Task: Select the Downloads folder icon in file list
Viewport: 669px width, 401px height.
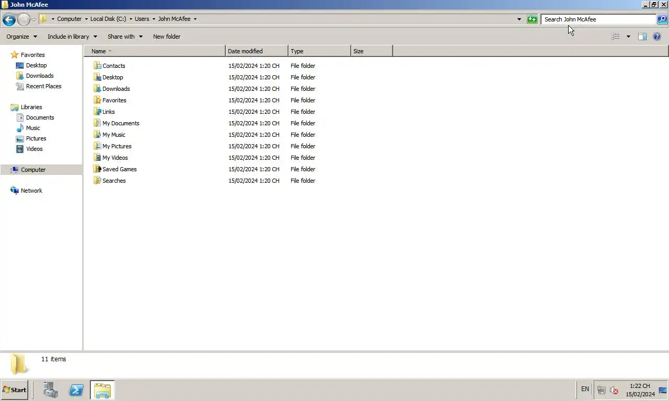Action: [x=97, y=89]
